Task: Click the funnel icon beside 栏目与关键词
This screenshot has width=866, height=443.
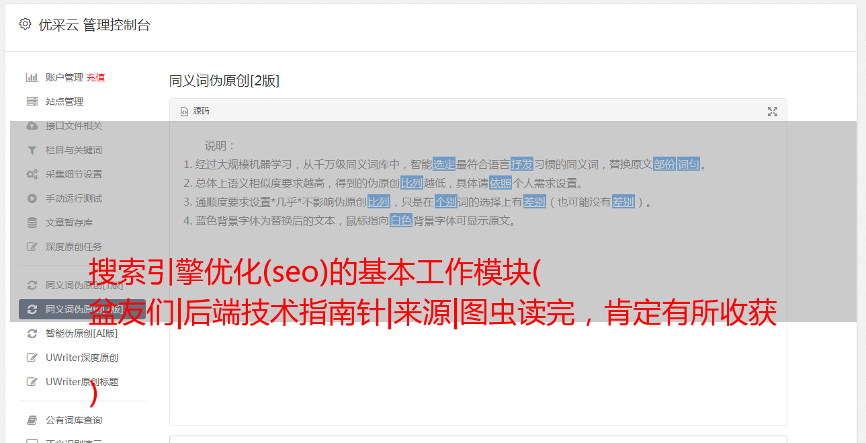Action: [x=32, y=150]
